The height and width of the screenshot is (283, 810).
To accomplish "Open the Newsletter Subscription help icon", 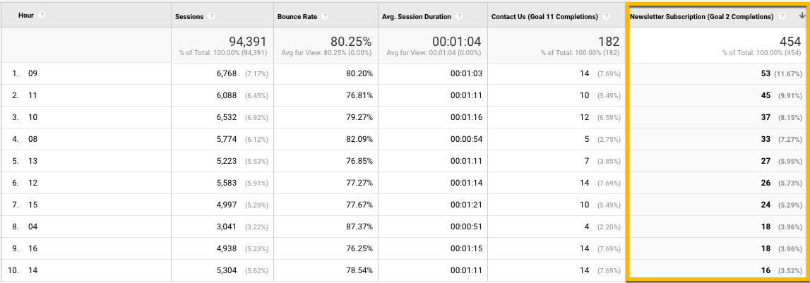I will (782, 16).
